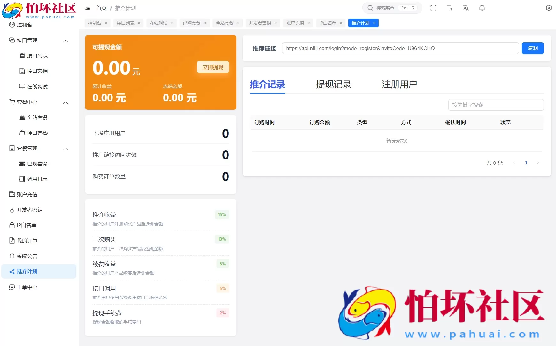This screenshot has width=556, height=346.
Task: Switch to the 注册用户 tab
Action: pyautogui.click(x=399, y=85)
